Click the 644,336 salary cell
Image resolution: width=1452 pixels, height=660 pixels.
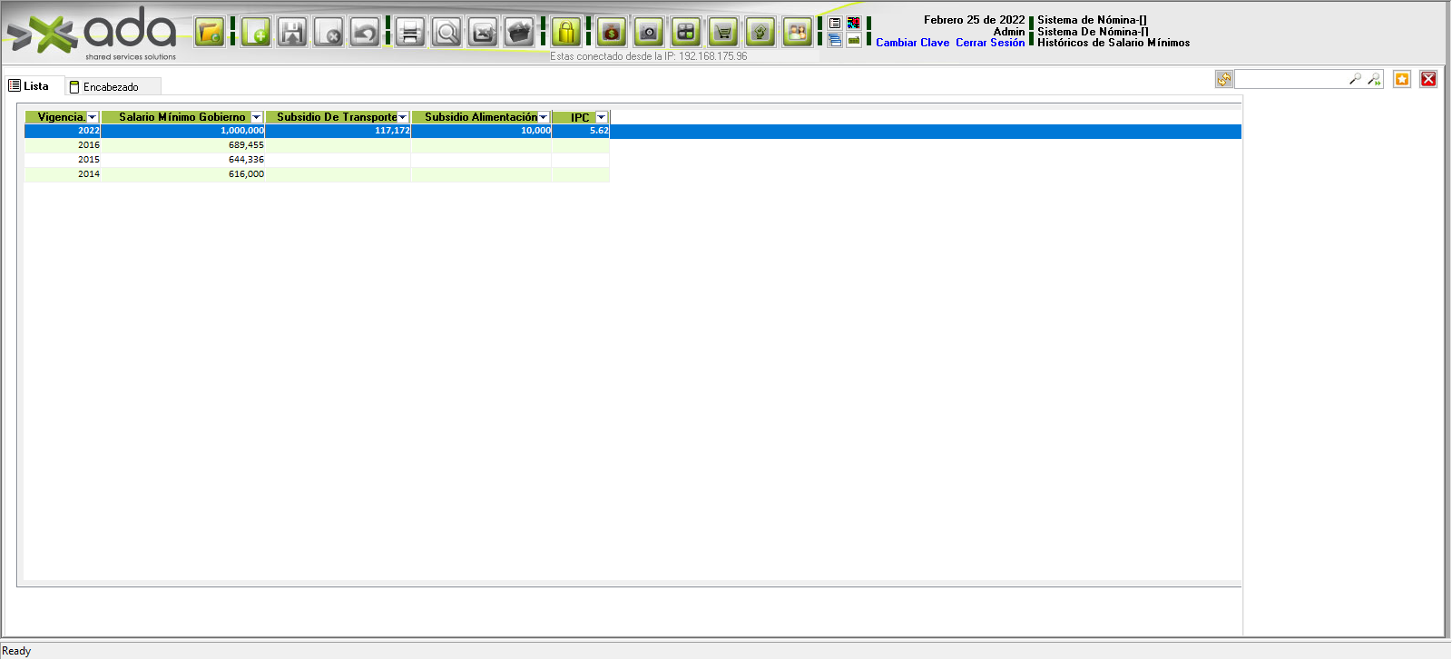(x=183, y=160)
